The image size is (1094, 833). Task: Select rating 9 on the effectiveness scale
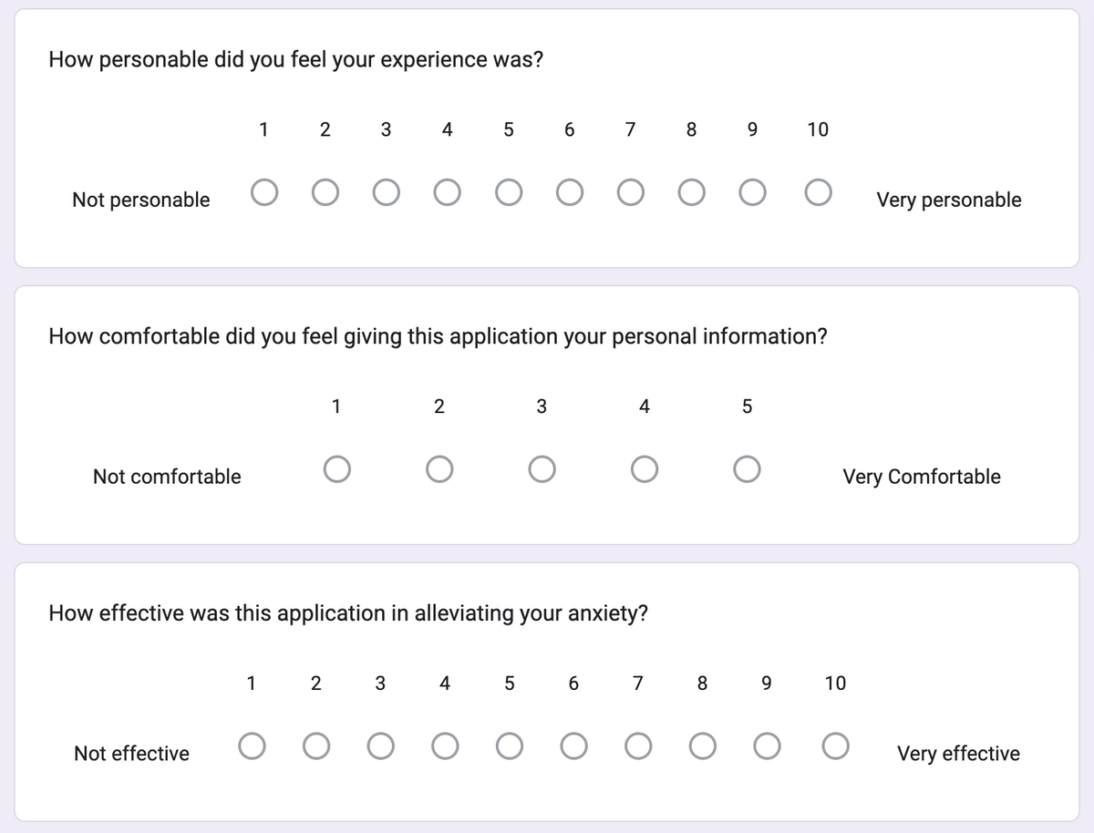tap(767, 745)
